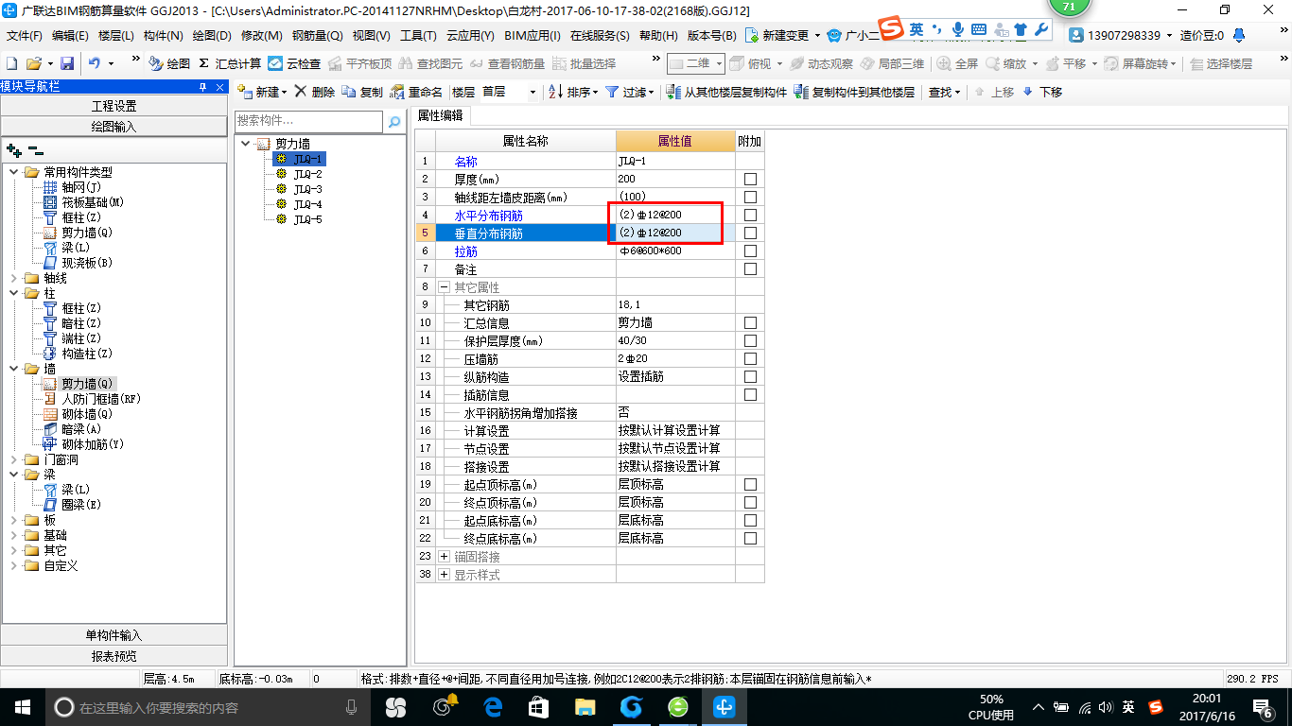Tick 附加 checkbox for 起点顶标高
The image size is (1292, 726).
click(750, 484)
